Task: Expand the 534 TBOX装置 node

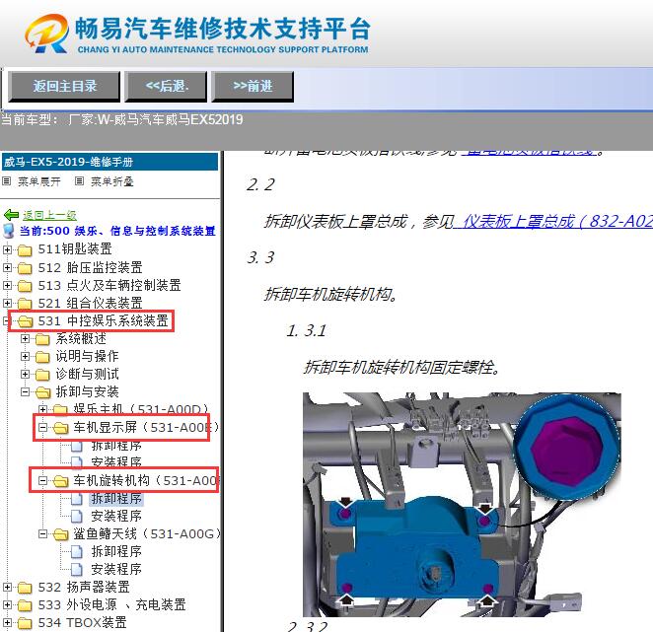Action: [x=7, y=623]
